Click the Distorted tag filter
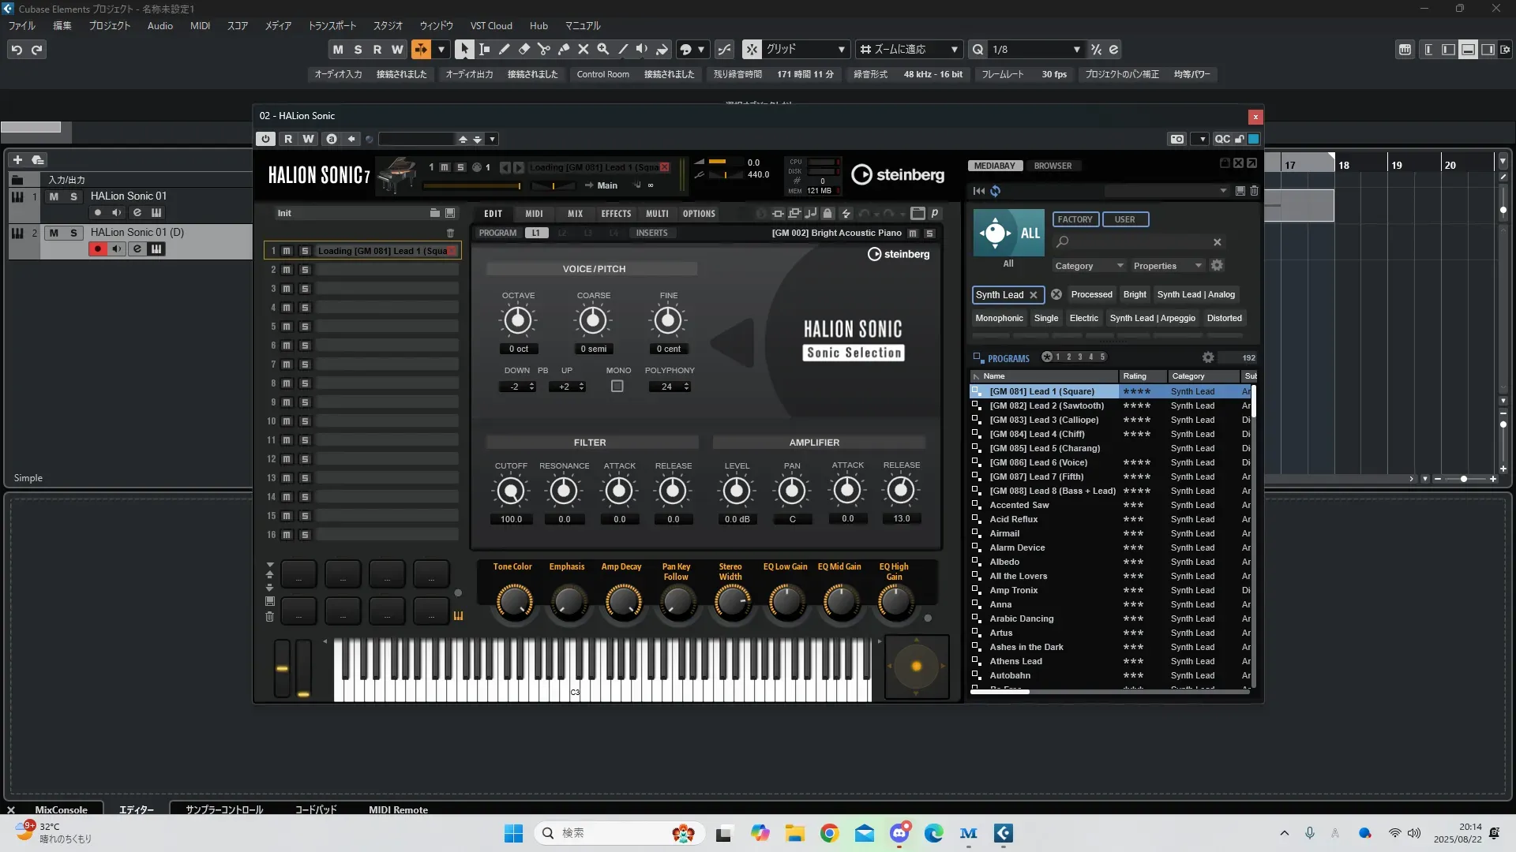This screenshot has width=1516, height=852. point(1224,318)
